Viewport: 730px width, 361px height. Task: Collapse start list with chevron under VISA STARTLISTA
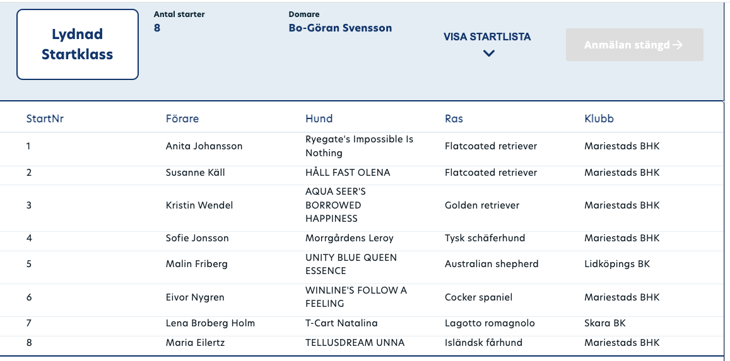click(488, 54)
